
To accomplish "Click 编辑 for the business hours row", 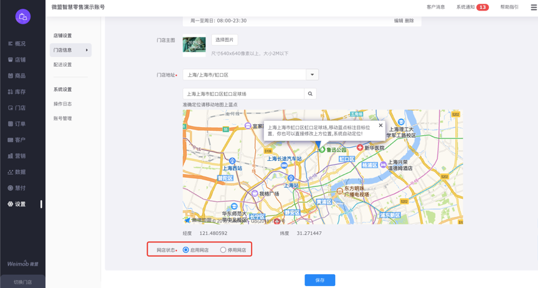I will (x=399, y=21).
